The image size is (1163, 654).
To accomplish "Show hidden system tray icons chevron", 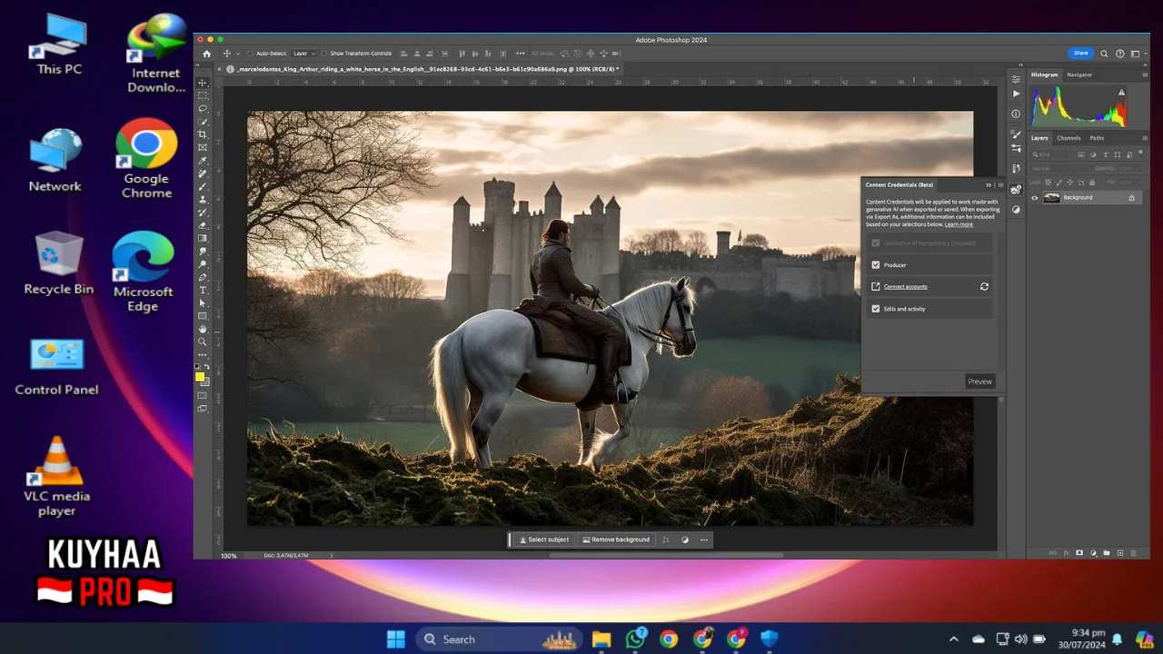I will tap(953, 639).
